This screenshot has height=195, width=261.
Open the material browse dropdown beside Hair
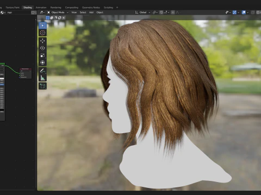click(x=3, y=12)
